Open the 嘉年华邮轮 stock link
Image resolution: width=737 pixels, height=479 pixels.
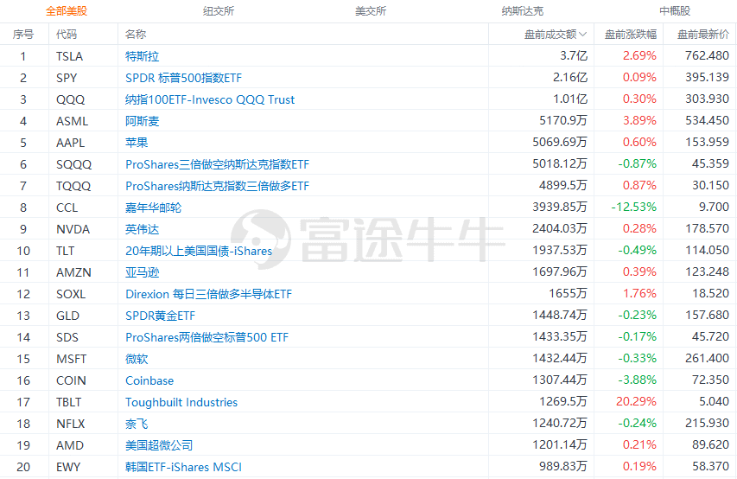click(153, 208)
